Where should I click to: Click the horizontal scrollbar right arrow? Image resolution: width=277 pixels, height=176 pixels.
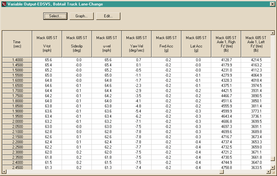[x=269, y=172]
